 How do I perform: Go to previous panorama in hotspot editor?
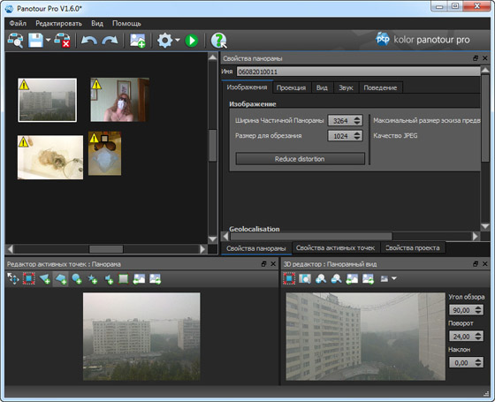(140, 278)
